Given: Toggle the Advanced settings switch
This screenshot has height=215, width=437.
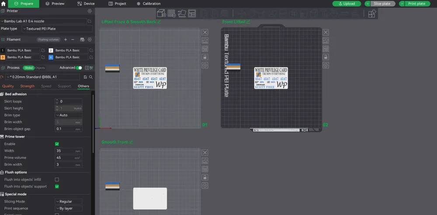Looking at the screenshot, I should pyautogui.click(x=79, y=68).
